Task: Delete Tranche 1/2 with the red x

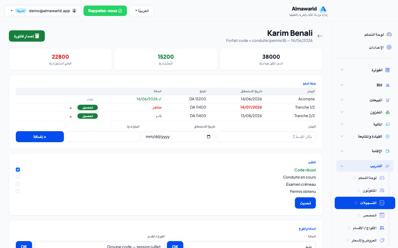Action: coord(71,108)
